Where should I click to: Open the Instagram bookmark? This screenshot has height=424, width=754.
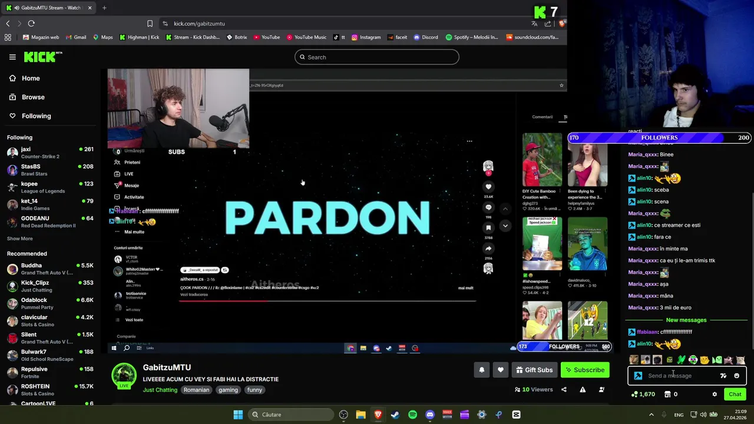tap(366, 37)
